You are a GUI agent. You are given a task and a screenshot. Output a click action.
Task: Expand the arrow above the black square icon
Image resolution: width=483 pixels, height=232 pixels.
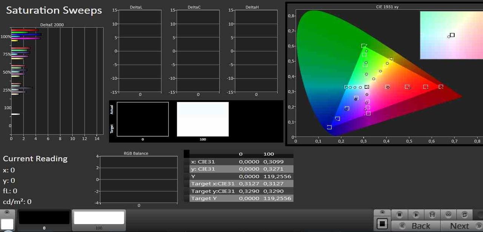tap(382, 212)
